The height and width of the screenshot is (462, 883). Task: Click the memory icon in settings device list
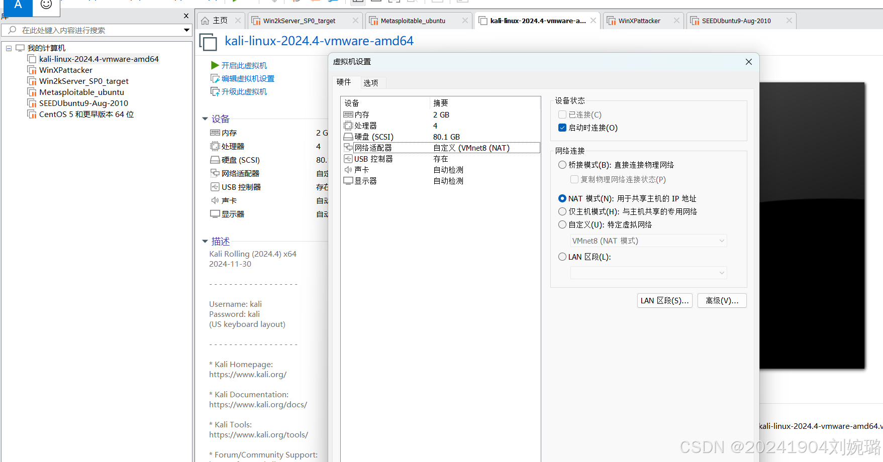(x=348, y=114)
